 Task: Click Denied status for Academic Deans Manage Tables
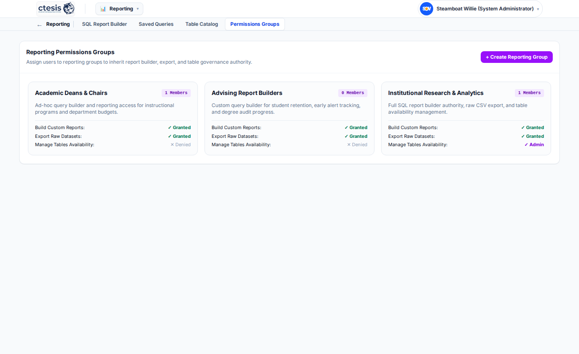point(180,145)
